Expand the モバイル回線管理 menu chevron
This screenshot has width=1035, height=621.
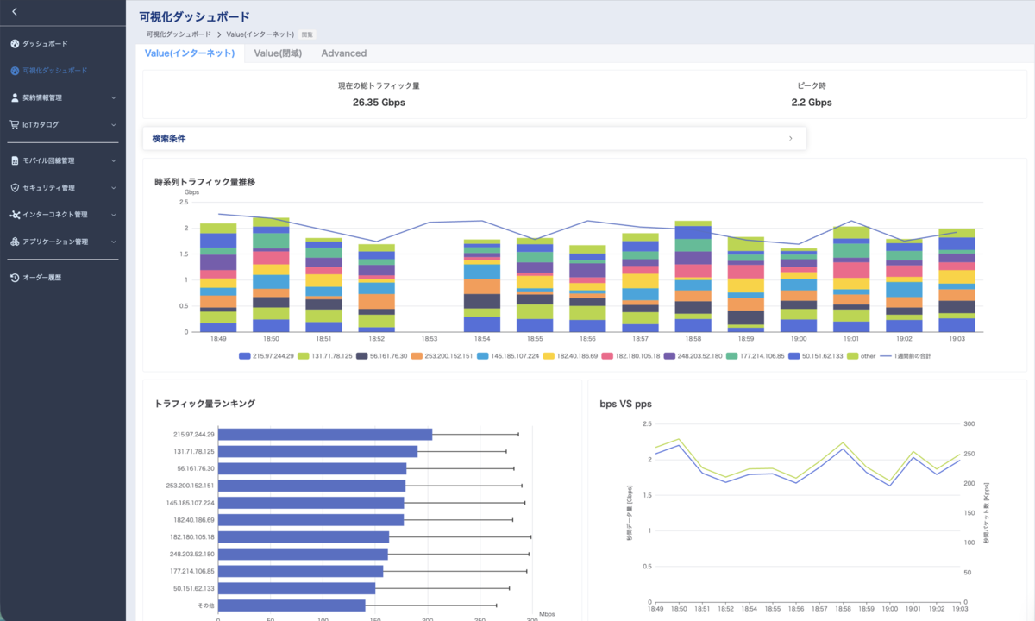click(114, 160)
